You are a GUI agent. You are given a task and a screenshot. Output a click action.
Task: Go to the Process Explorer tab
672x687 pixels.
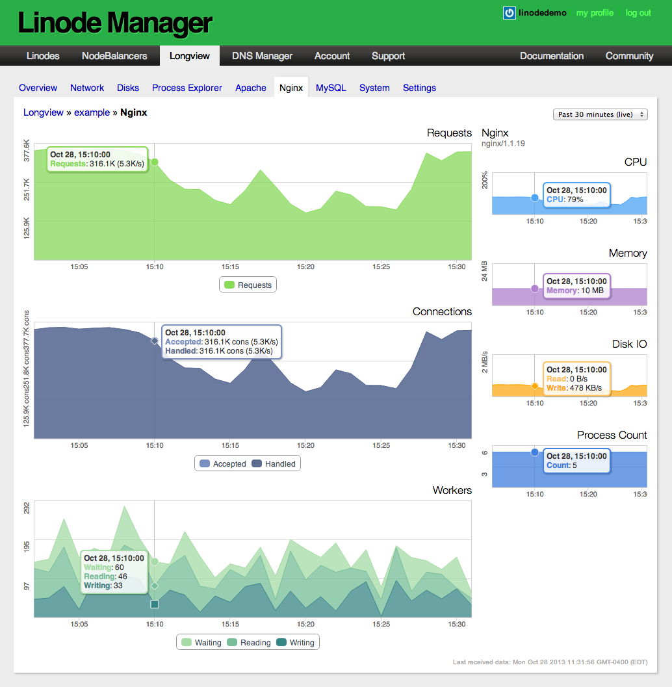(x=187, y=88)
